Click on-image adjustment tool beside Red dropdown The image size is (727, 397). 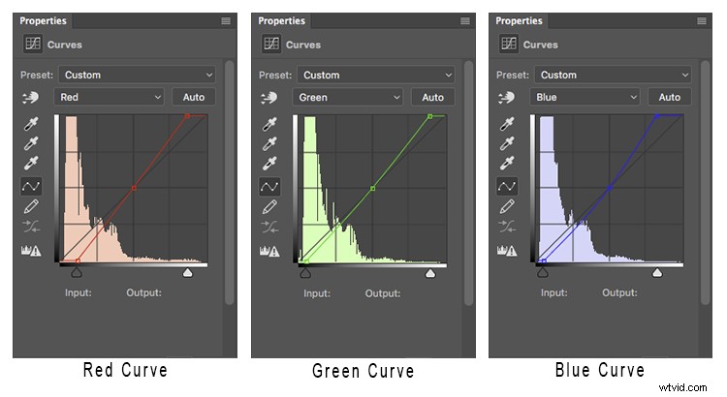32,97
